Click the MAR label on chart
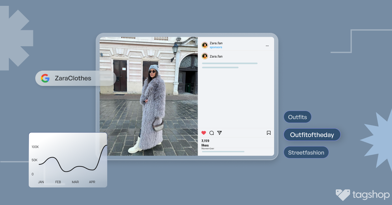392x205 pixels. tap(75, 182)
